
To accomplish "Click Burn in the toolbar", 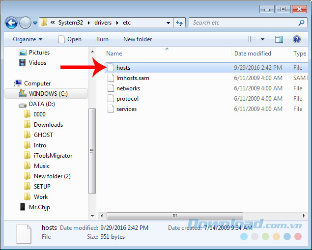I will click(x=102, y=39).
